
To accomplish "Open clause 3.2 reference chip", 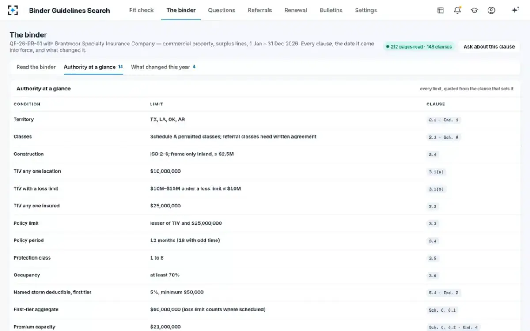I will (x=432, y=207).
